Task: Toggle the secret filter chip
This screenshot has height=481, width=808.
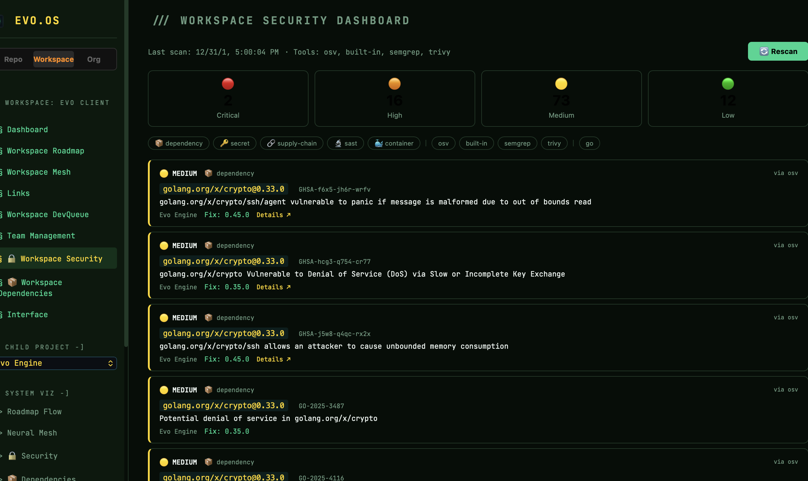Action: 235,143
